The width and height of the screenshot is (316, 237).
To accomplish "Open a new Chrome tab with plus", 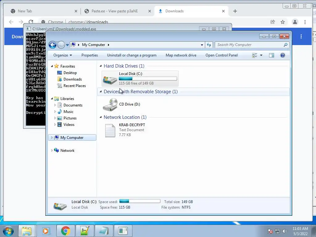I will (x=235, y=11).
